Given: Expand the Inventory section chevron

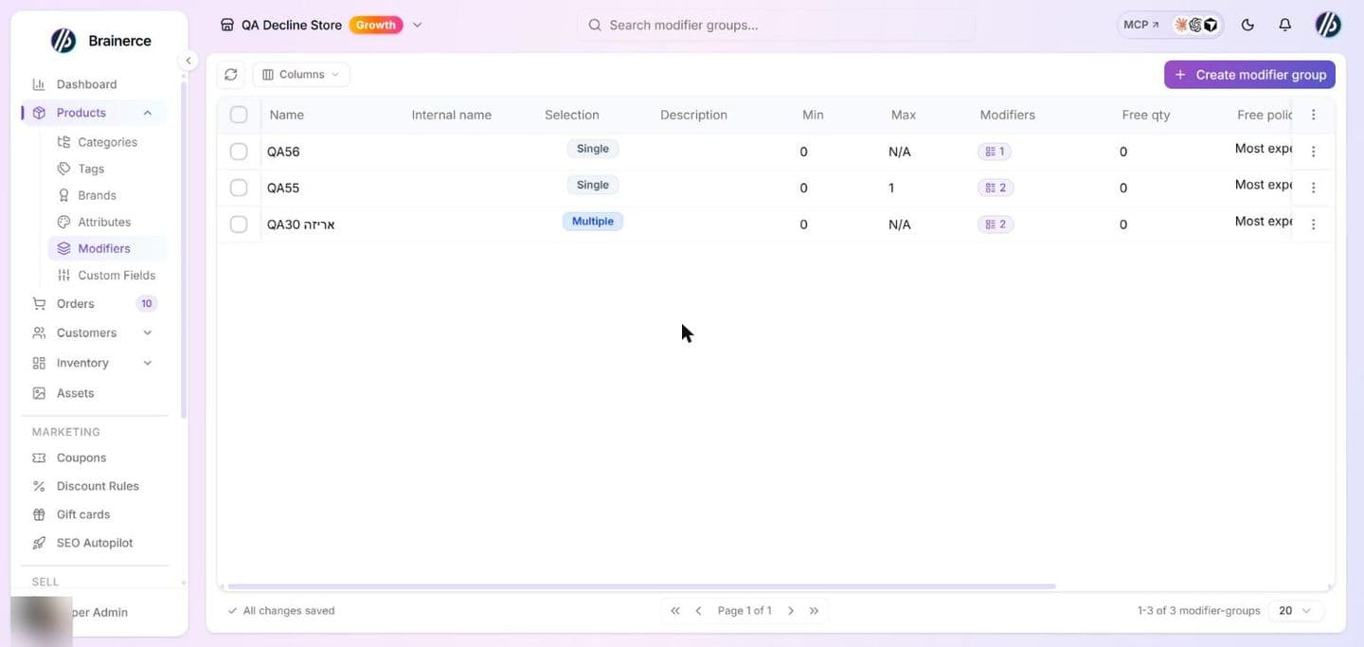Looking at the screenshot, I should (148, 363).
